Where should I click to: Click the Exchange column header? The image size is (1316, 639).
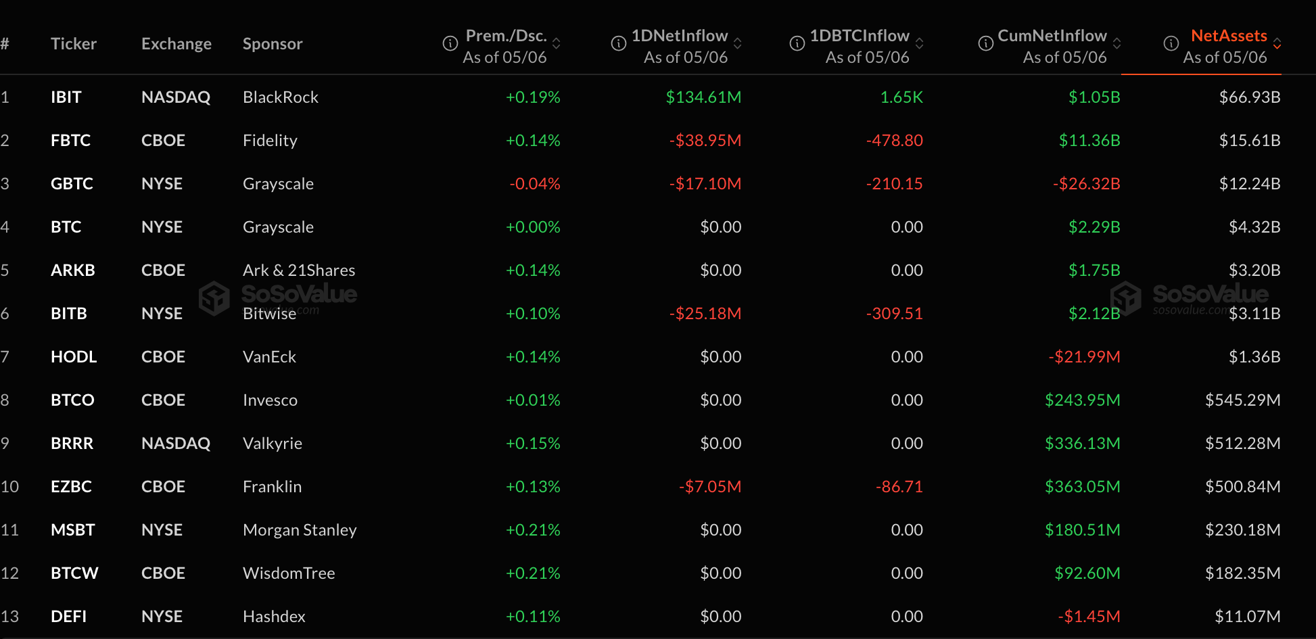[177, 44]
